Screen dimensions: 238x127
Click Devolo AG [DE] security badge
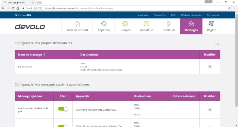32,8
